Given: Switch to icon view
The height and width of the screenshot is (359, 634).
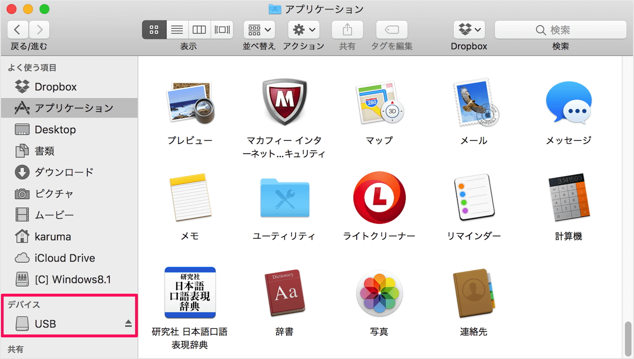Looking at the screenshot, I should coord(154,30).
